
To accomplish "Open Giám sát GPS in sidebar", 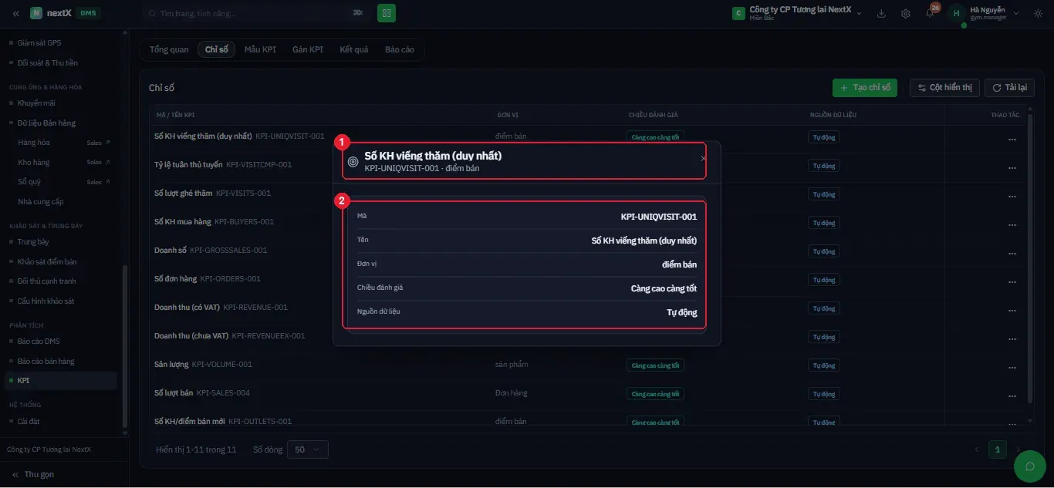I will 39,43.
